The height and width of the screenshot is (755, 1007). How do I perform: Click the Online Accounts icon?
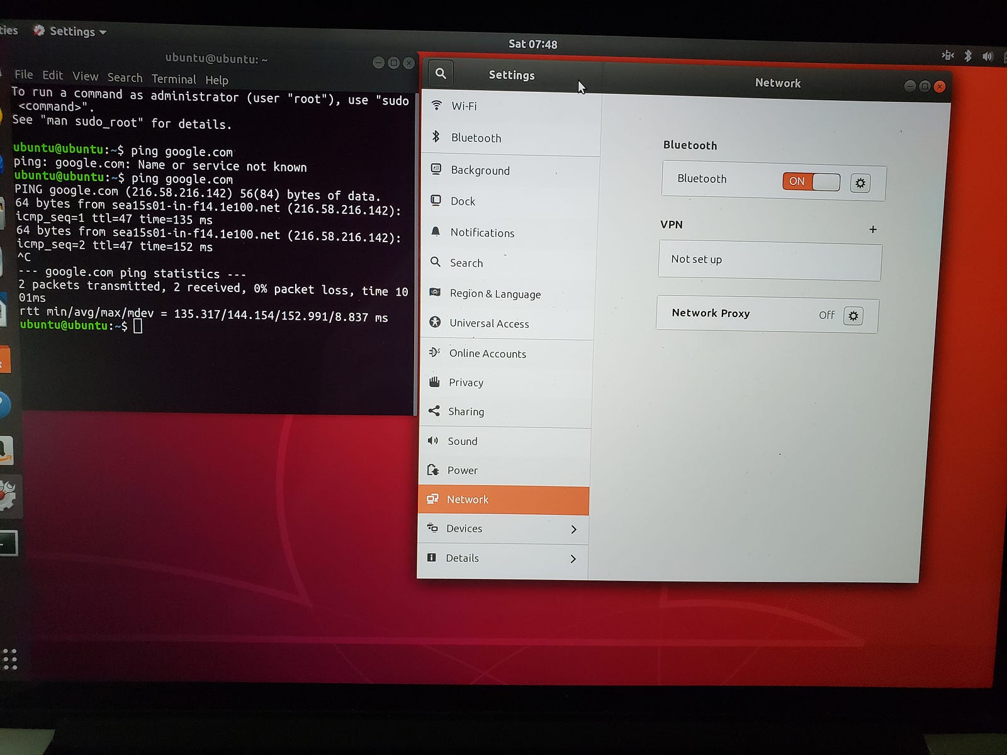(434, 352)
